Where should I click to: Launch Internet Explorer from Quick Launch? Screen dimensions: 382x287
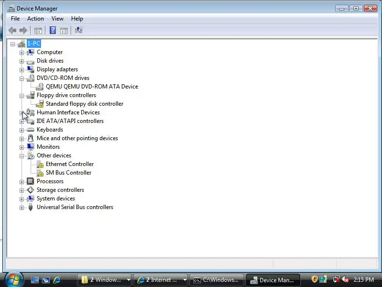tap(57, 280)
